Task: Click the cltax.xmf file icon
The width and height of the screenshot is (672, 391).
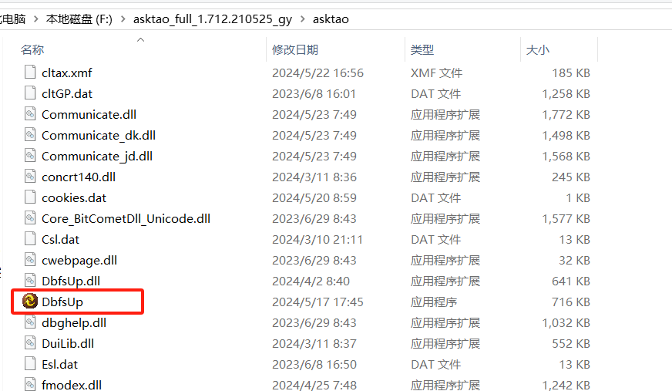Action: (30, 72)
